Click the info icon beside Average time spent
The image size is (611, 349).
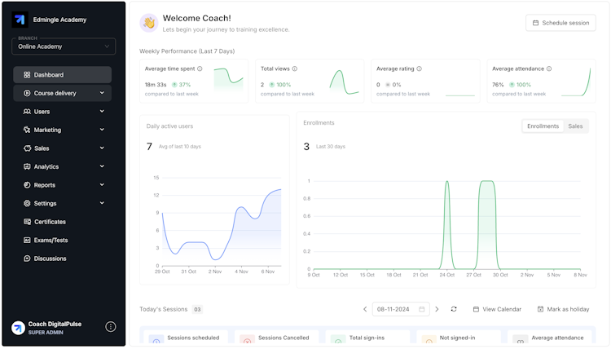[200, 69]
